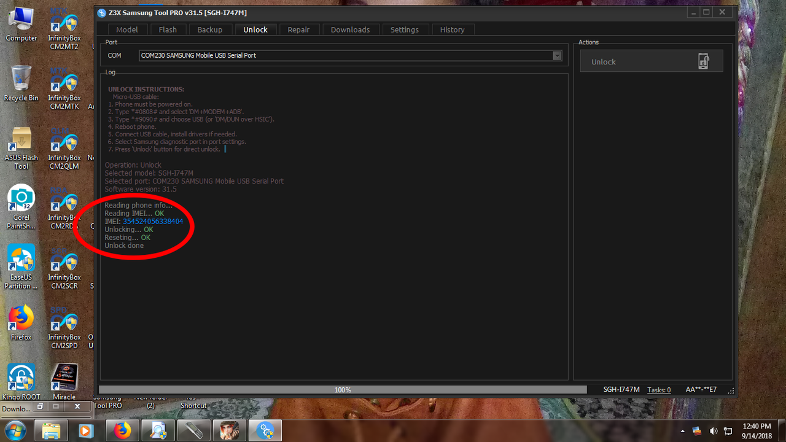Viewport: 786px width, 442px height.
Task: Open the game character taskbar icon
Action: coord(229,430)
